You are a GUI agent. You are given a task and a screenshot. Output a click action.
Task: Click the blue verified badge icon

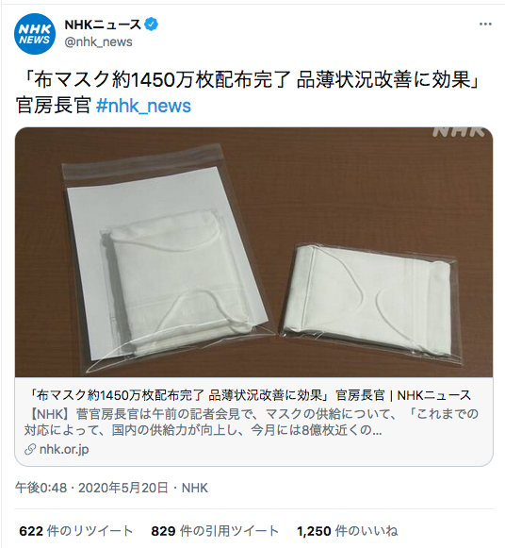(152, 25)
